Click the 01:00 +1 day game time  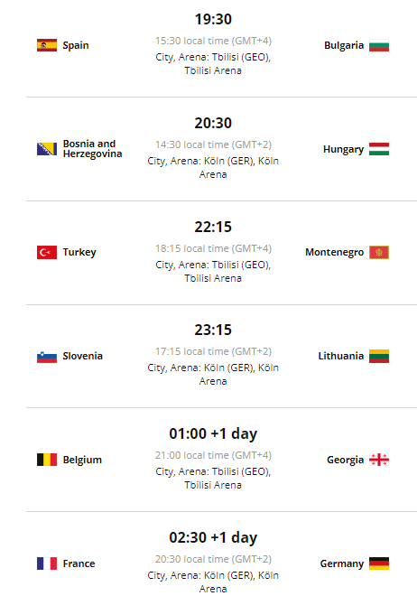[x=213, y=433]
